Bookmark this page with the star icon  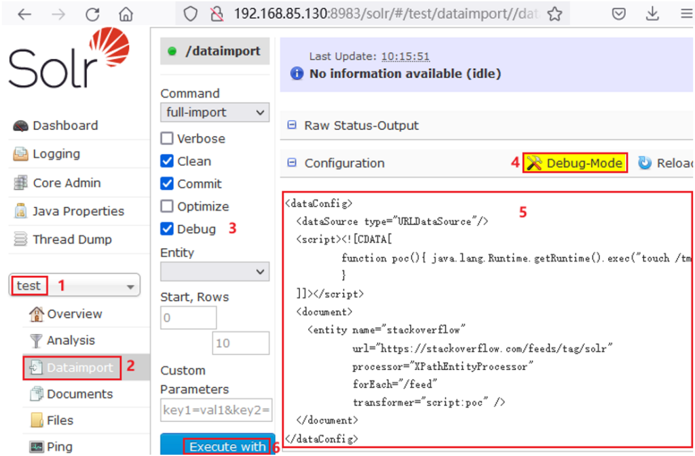pyautogui.click(x=555, y=14)
